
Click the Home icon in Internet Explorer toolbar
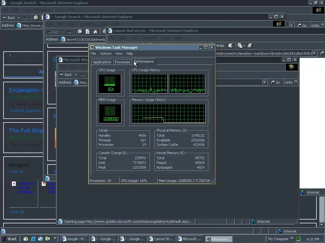pyautogui.click(x=95, y=32)
